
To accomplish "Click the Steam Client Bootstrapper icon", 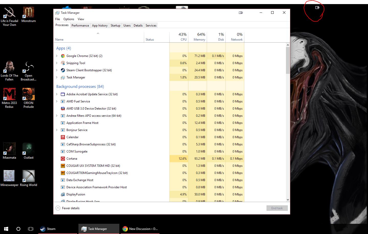I will [x=63, y=70].
